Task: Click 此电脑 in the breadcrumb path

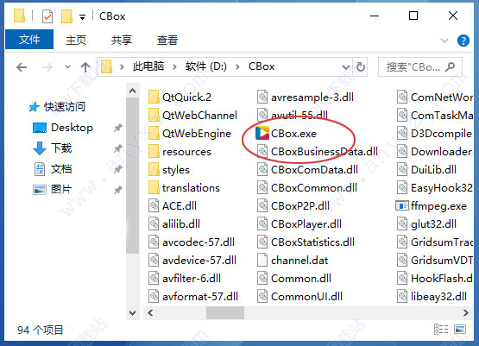Action: [148, 66]
